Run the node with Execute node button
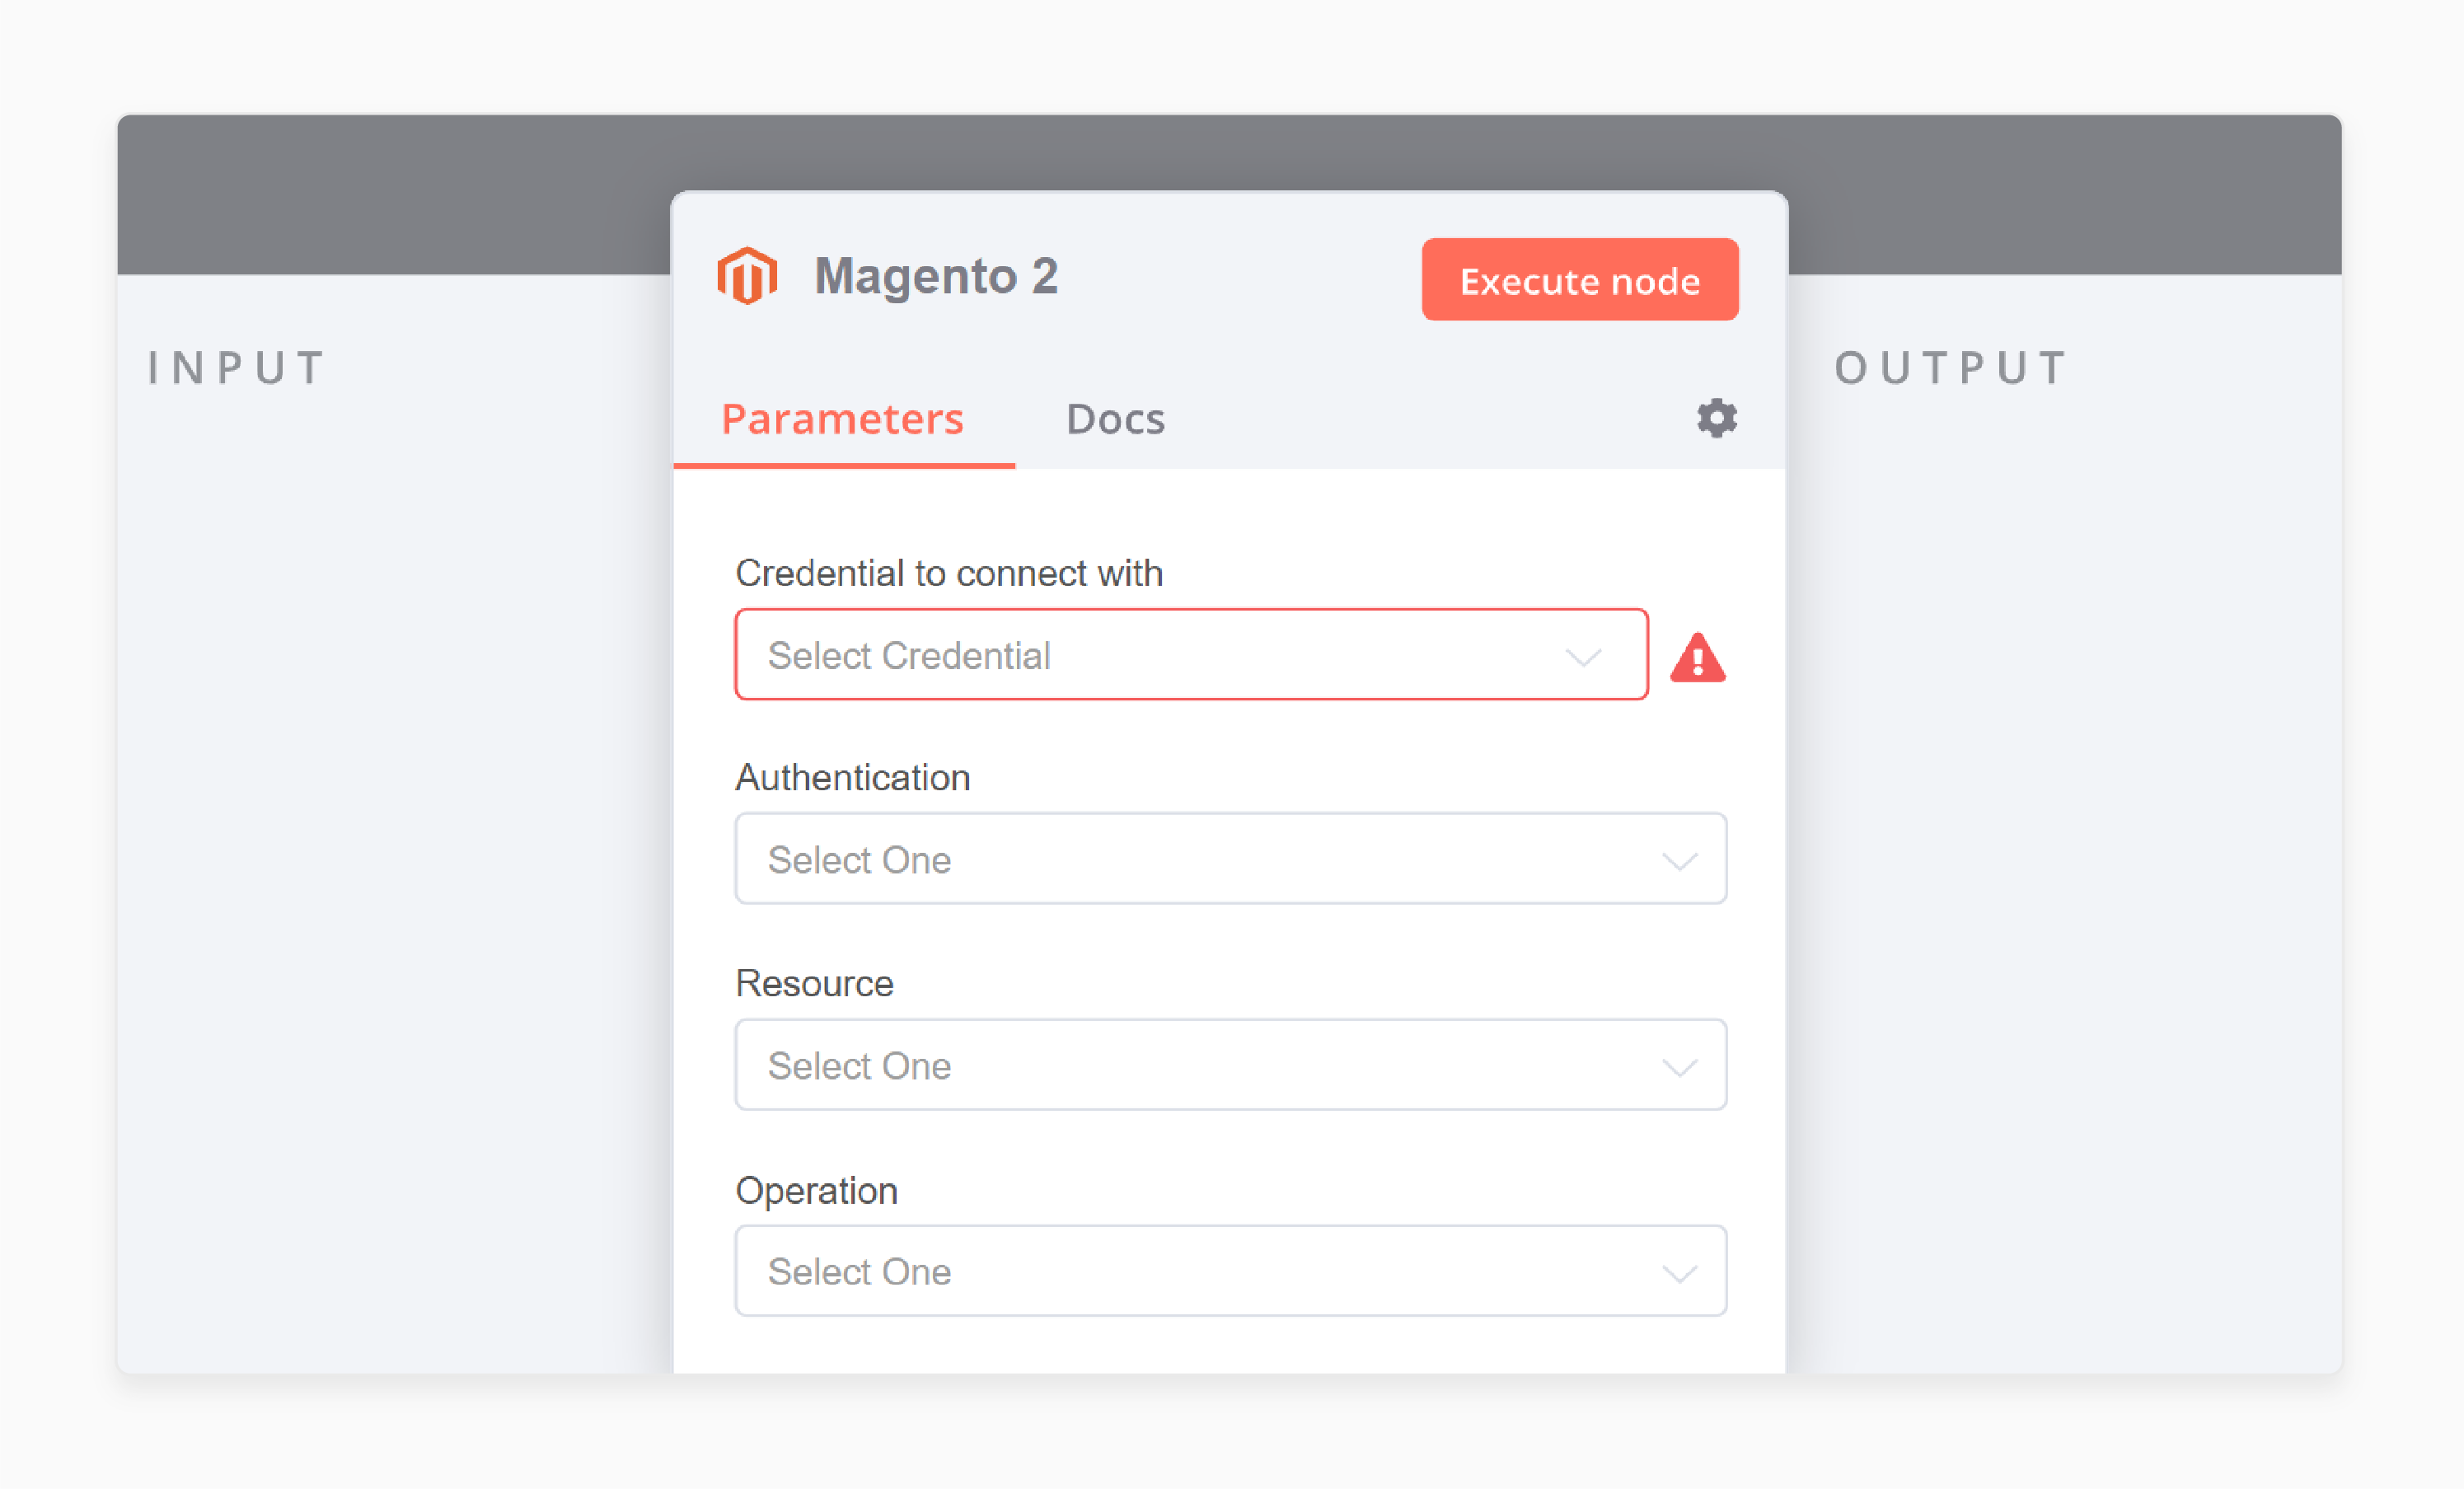Screen dimensions: 2464x1489 [x=1580, y=280]
